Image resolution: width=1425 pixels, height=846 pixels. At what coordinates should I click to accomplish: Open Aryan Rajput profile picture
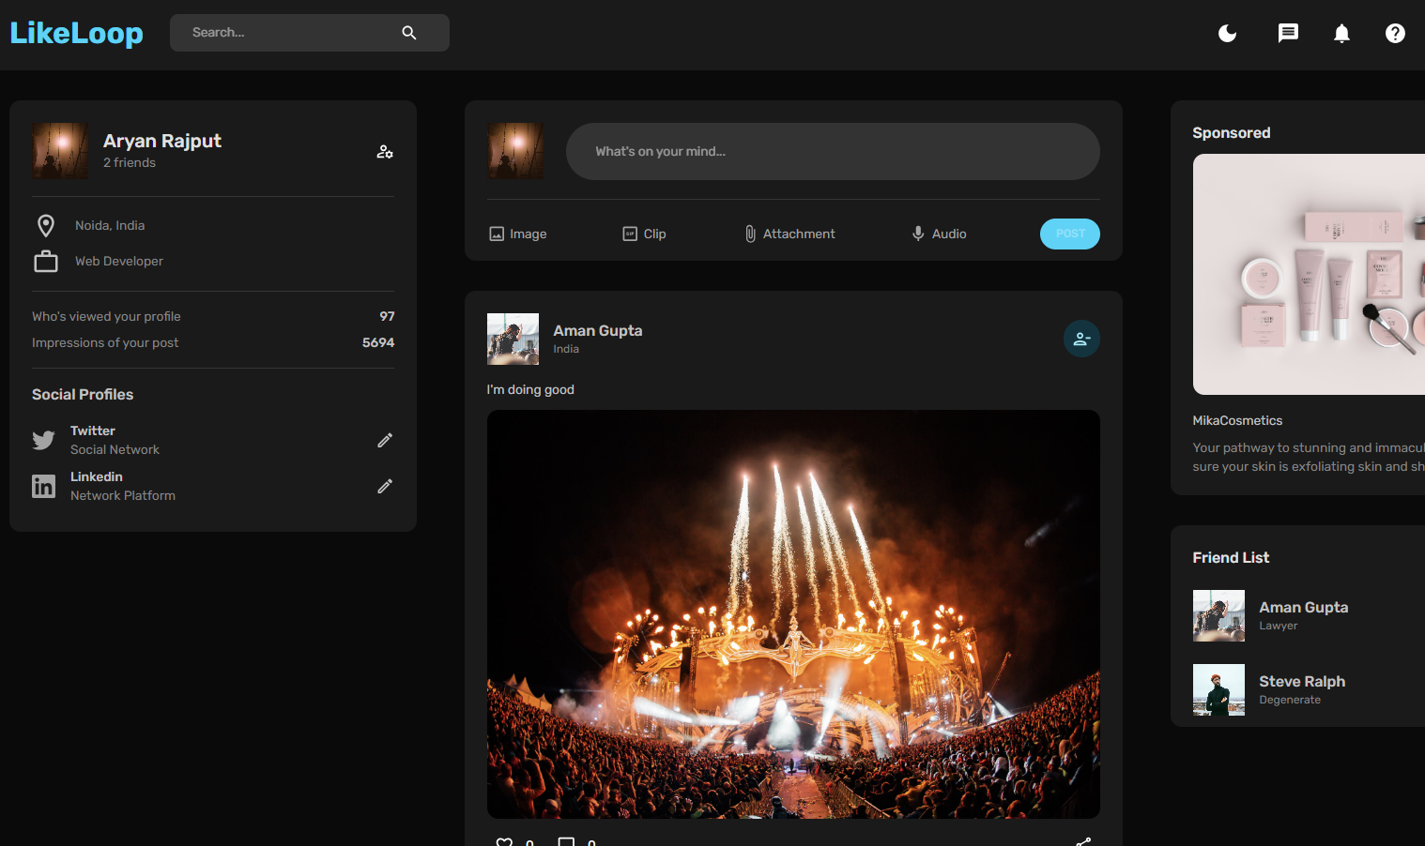(60, 151)
